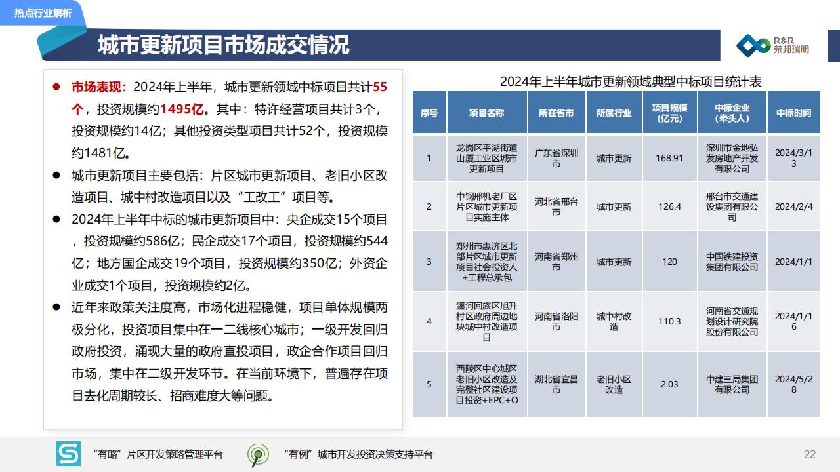
Task: Click the 广东省深圳市 cell
Action: coord(556,158)
